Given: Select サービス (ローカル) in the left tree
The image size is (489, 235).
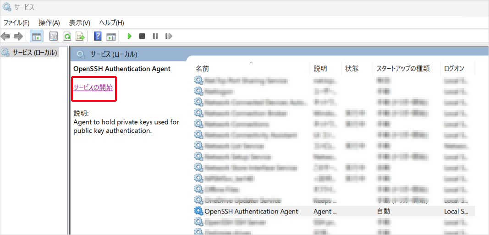Looking at the screenshot, I should [x=34, y=52].
